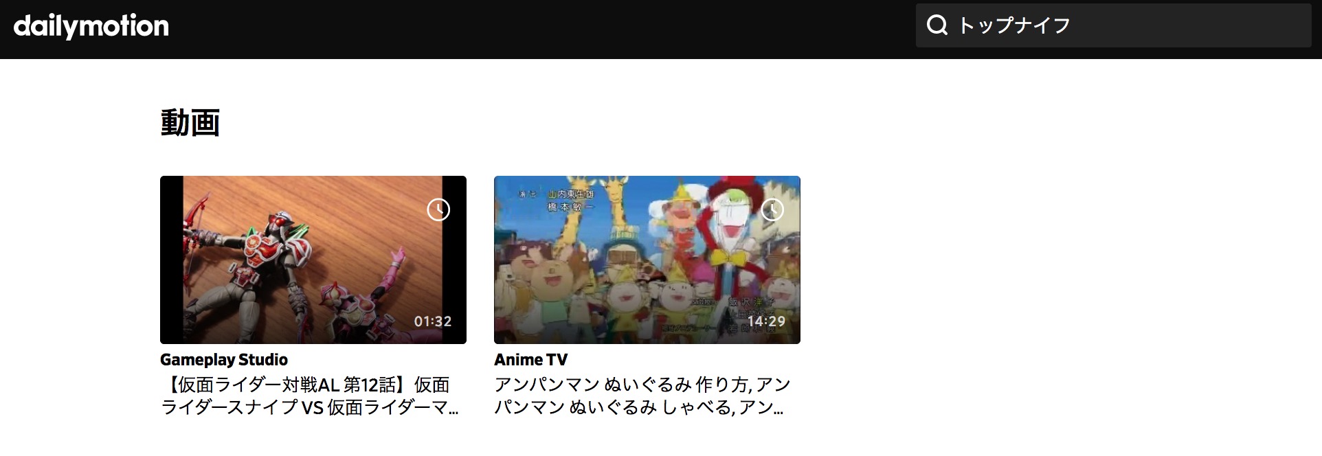Click the Dailymotion logo
Screen dimensions: 1322x456
pos(91,26)
